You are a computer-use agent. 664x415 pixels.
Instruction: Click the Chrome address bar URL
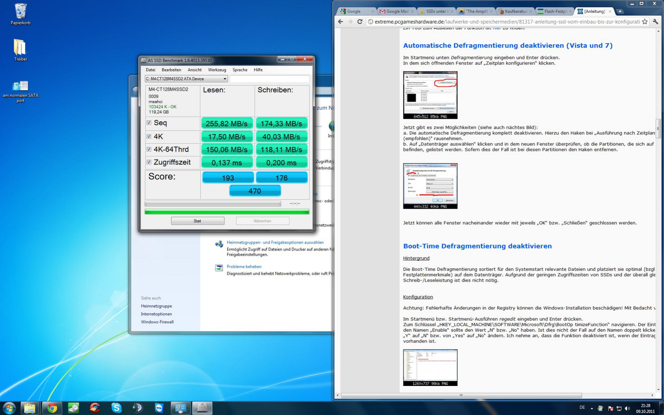click(x=507, y=21)
